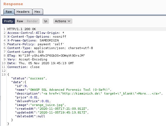Select the Pretty view mode

tap(9, 21)
